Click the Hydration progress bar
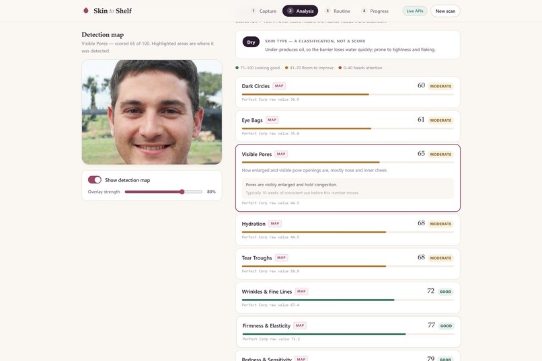The image size is (542, 361). coord(348,232)
